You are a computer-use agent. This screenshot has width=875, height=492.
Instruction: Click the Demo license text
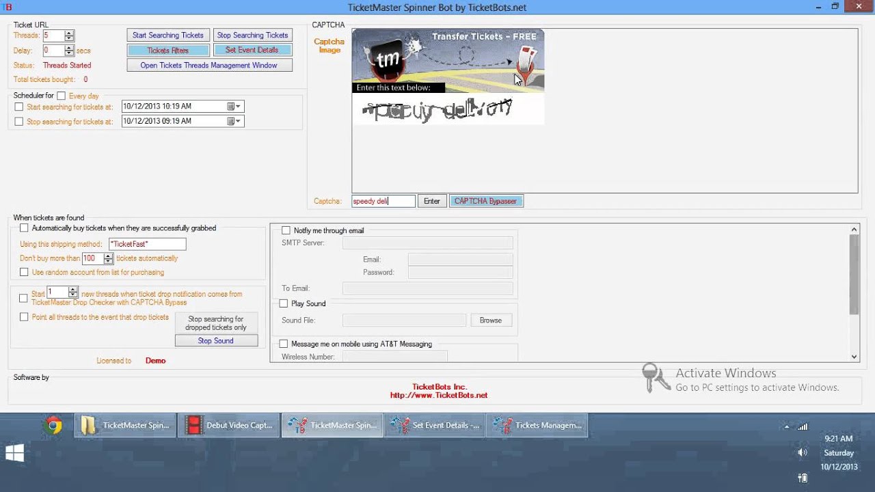155,361
